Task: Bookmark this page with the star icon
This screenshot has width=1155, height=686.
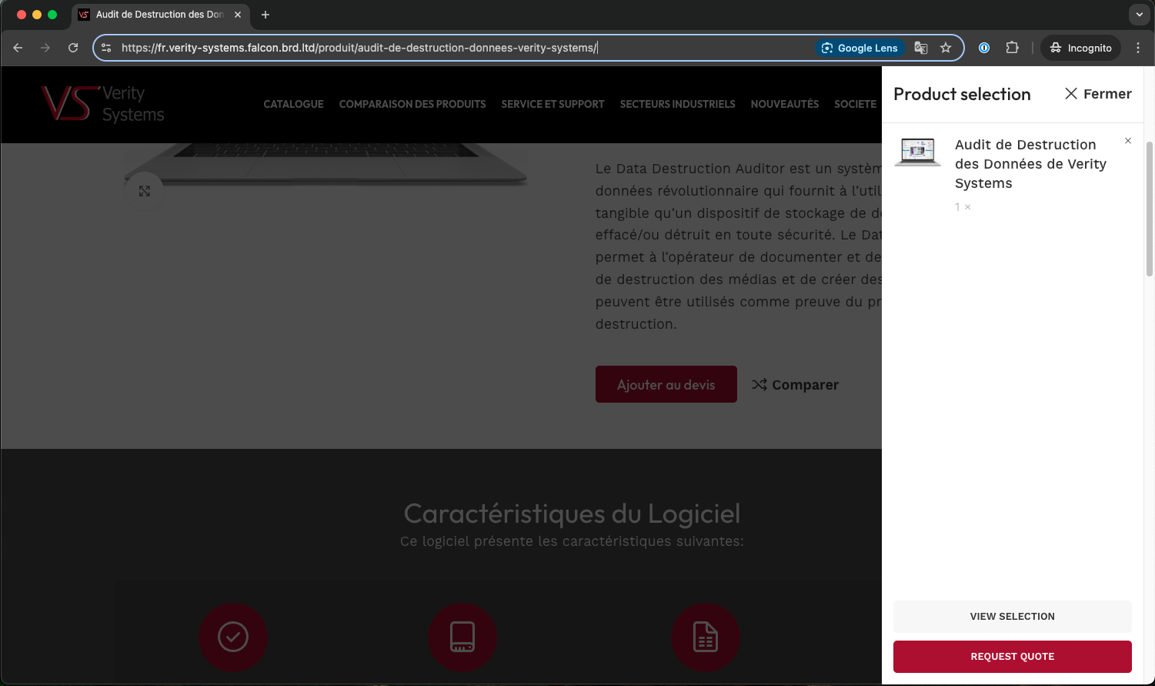Action: 946,48
